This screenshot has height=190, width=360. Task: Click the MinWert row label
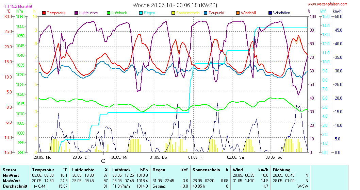(x=11, y=175)
